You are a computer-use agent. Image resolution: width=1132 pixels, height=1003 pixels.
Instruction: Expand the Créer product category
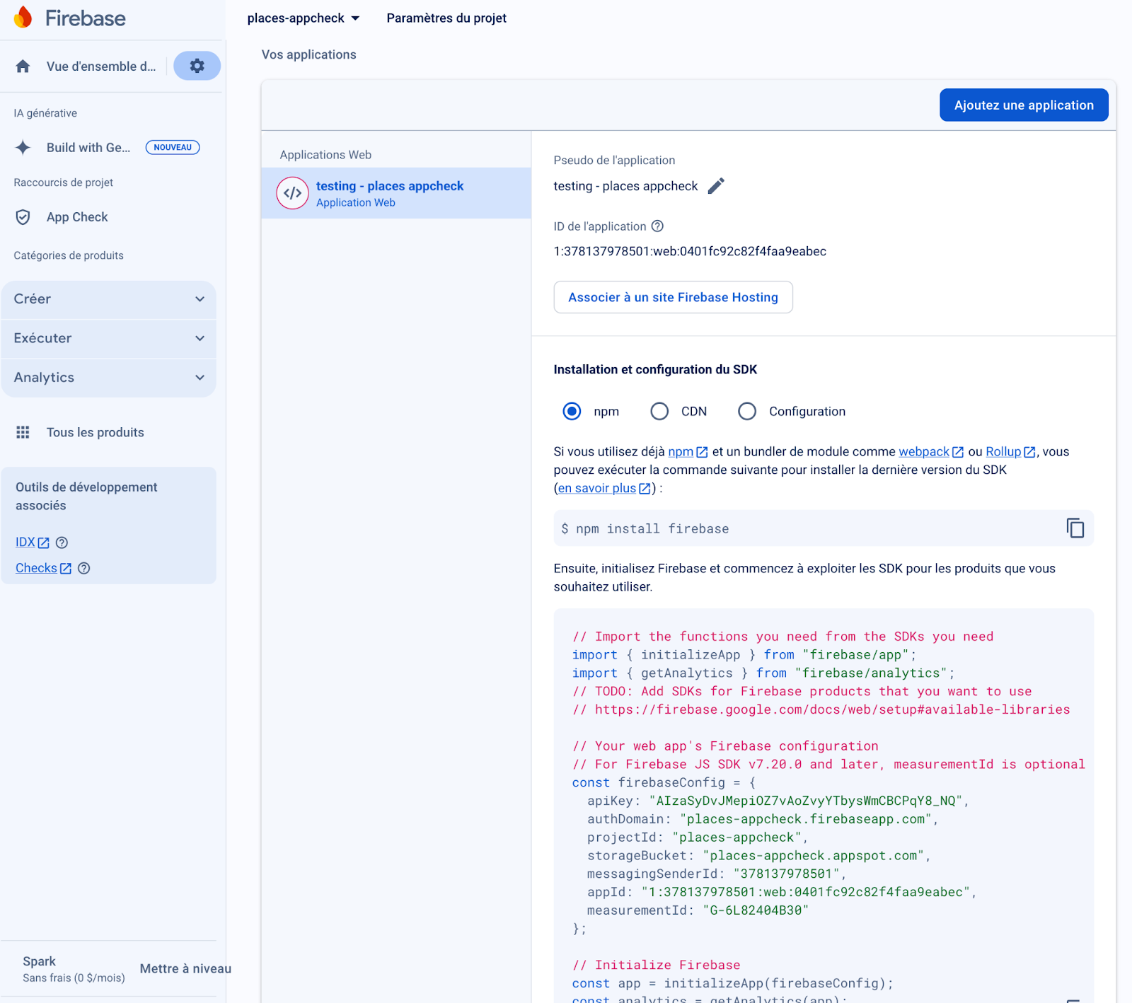pyautogui.click(x=108, y=299)
